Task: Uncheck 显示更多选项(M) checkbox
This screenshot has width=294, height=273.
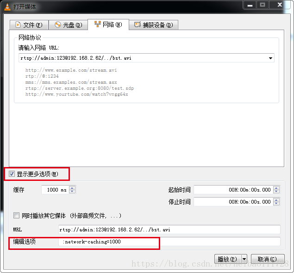Action: [12, 174]
